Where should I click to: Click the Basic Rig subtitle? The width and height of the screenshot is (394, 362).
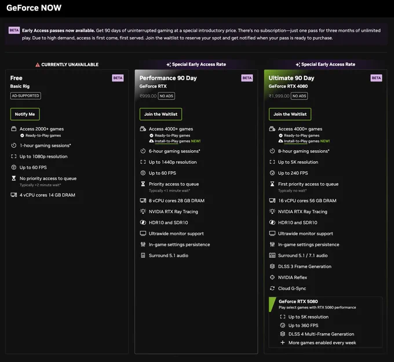pos(20,86)
